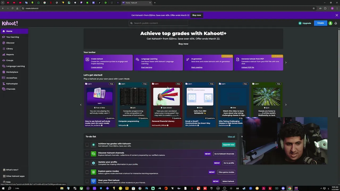This screenshot has width=340, height=191.
Task: Open a new browser tab
Action: pos(155,3)
